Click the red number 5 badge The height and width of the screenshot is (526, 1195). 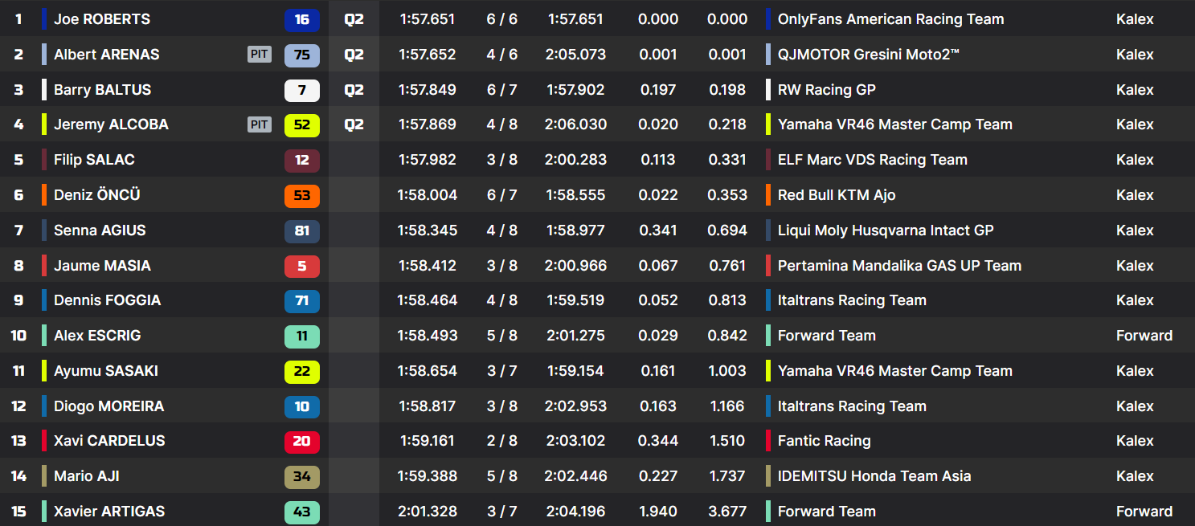click(301, 266)
